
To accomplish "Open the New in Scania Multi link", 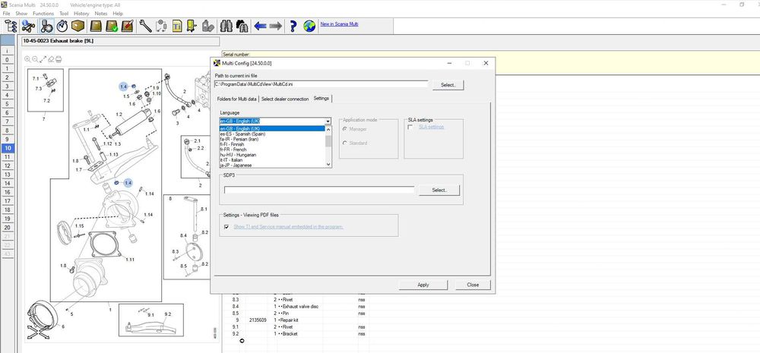I will (340, 25).
